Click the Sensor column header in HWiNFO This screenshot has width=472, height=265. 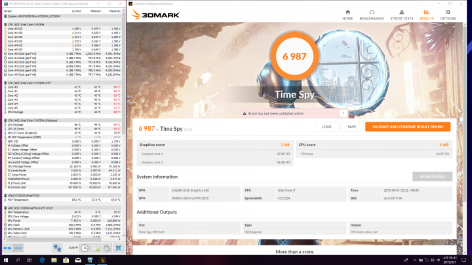pyautogui.click(x=8, y=11)
